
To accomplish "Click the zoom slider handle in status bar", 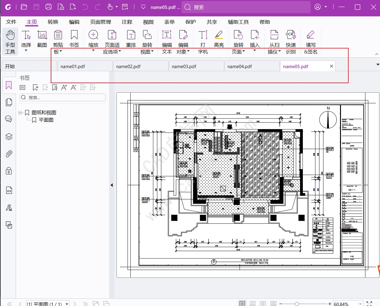I will click(x=297, y=304).
